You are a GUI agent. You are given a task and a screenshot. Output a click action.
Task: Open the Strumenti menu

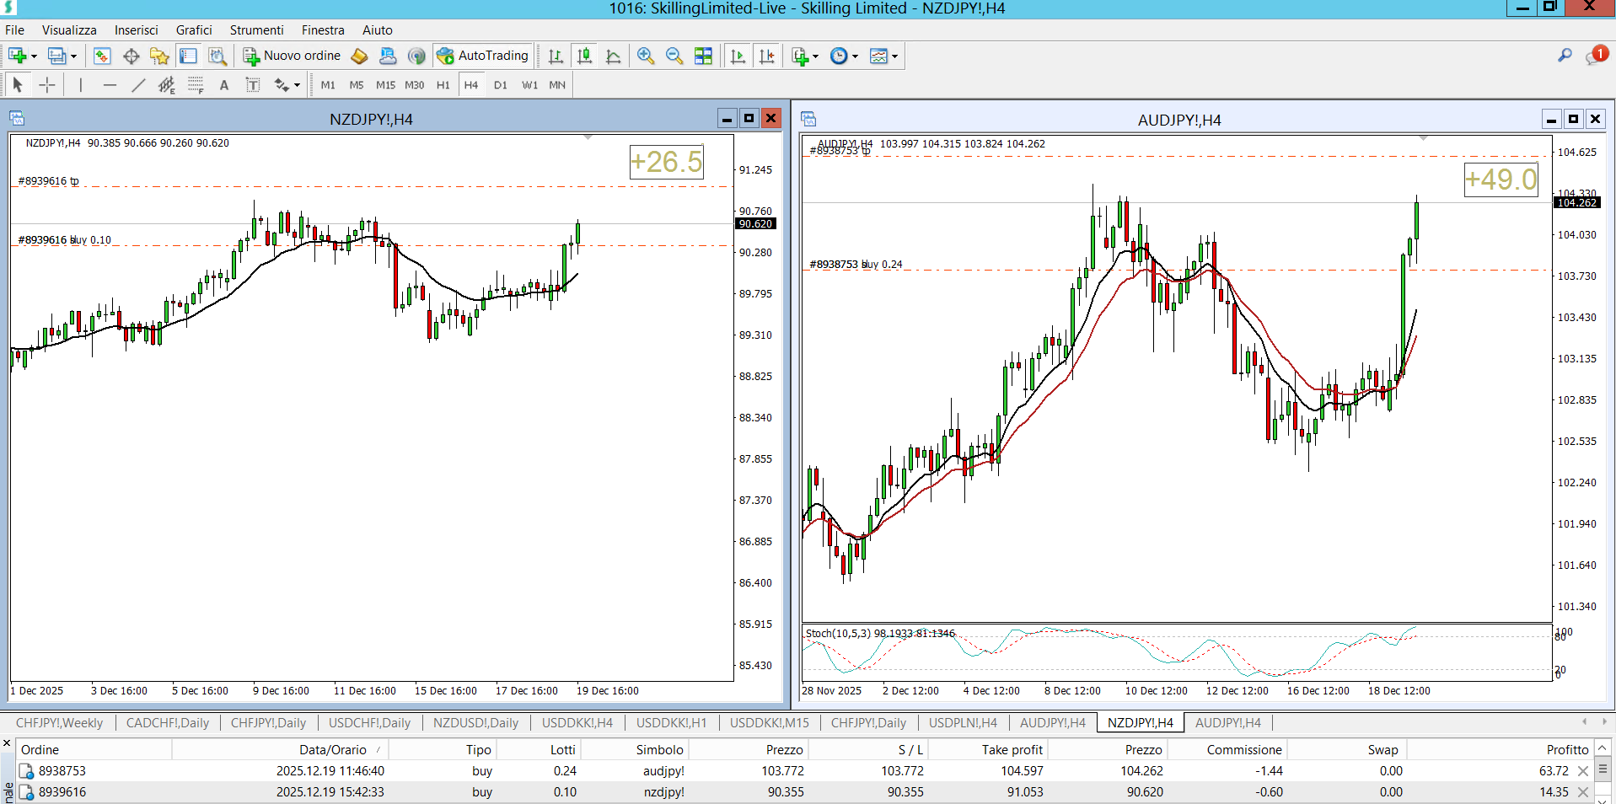256,30
